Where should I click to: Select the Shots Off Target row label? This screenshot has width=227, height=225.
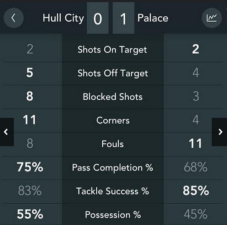(113, 73)
